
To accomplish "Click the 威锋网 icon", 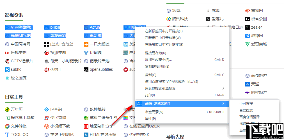I will [x=248, y=36].
